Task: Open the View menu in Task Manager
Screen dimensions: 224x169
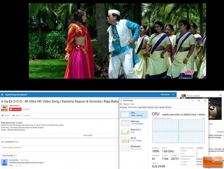Action: click(132, 104)
